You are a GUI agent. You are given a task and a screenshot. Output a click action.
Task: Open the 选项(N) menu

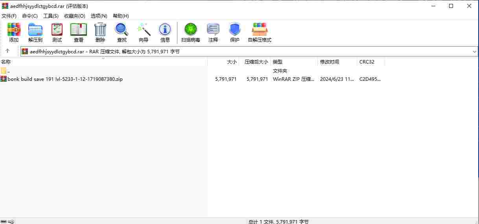pyautogui.click(x=99, y=16)
